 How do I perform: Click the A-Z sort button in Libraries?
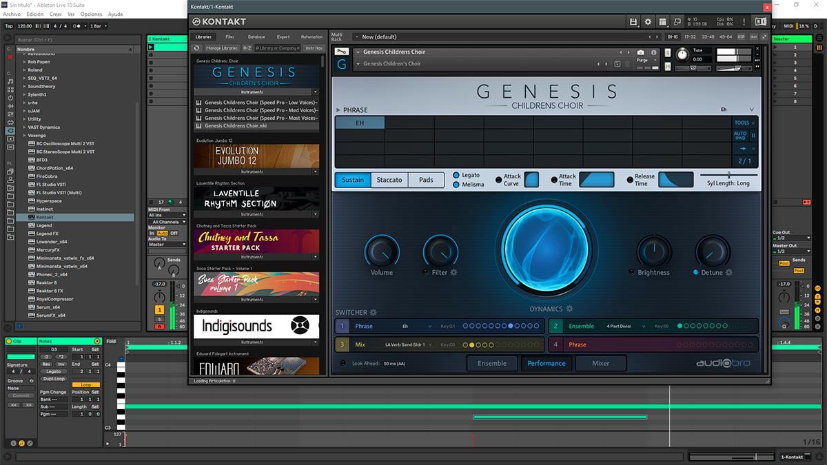coord(247,48)
